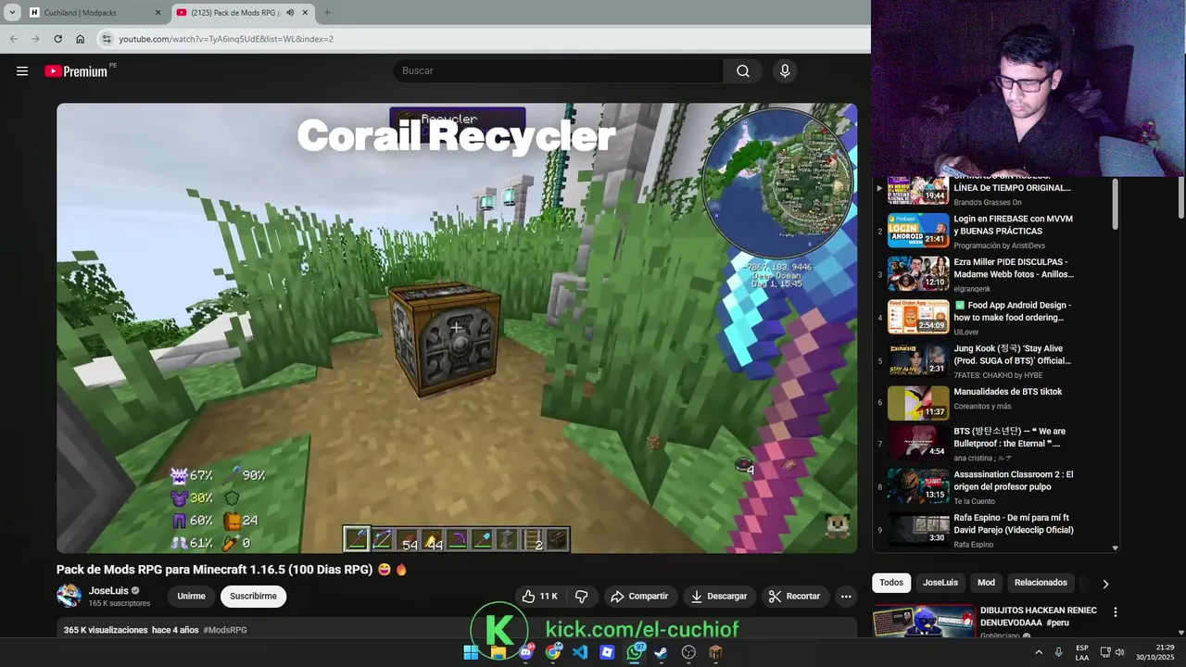This screenshot has height=667, width=1186.
Task: Like the video with 11 K thumbs up
Action: click(x=538, y=597)
